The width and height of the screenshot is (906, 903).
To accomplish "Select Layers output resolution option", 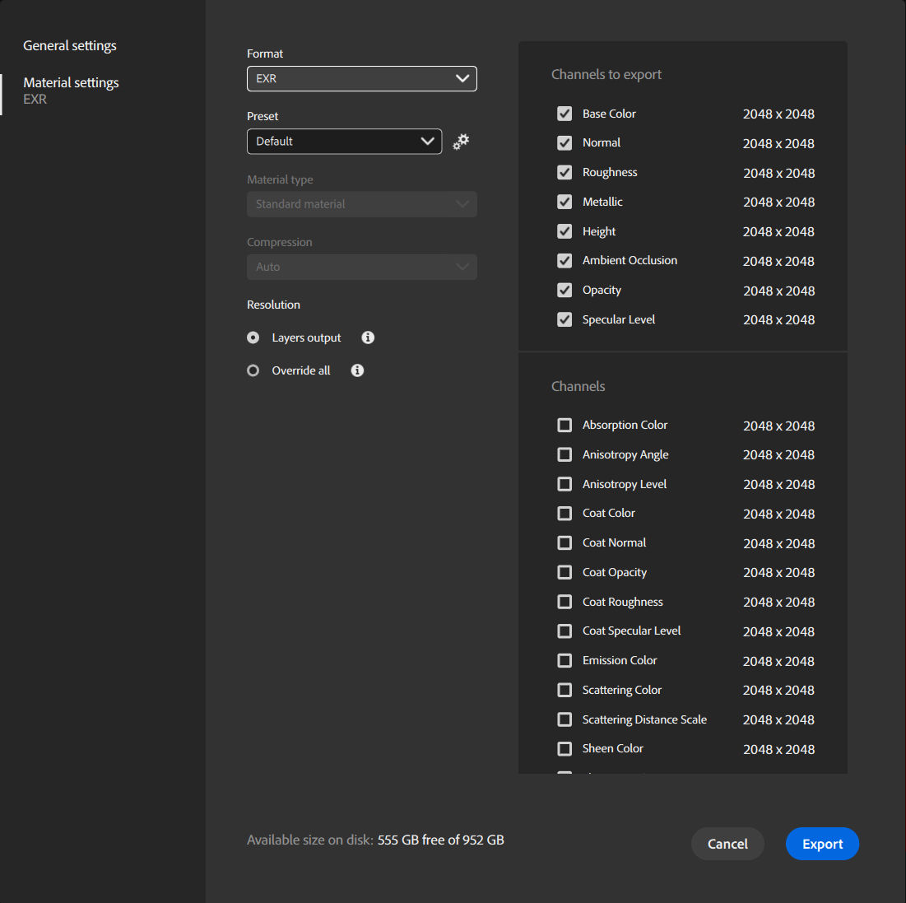I will pos(253,337).
